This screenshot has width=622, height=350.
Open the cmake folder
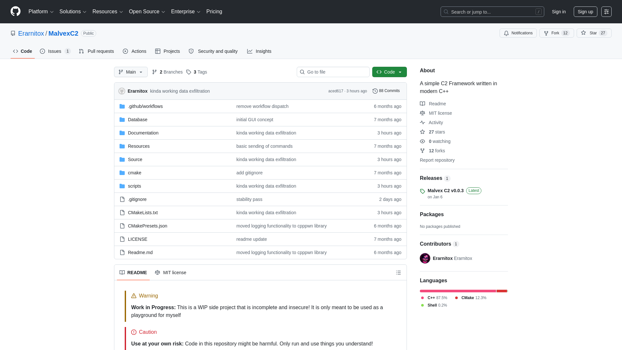[134, 173]
